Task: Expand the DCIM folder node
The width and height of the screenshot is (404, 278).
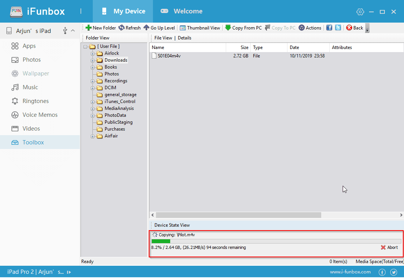Action: (x=92, y=88)
